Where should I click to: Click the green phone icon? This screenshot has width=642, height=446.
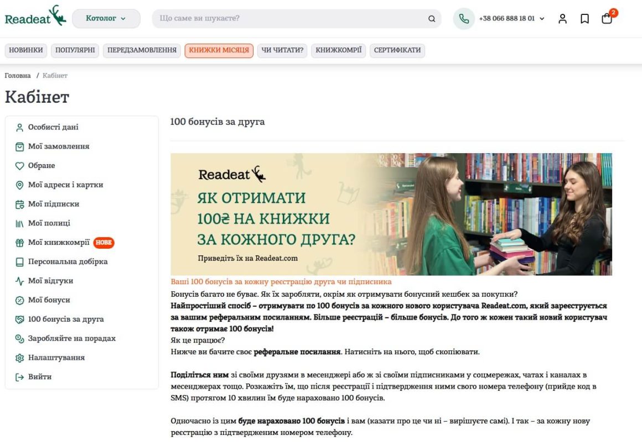464,18
